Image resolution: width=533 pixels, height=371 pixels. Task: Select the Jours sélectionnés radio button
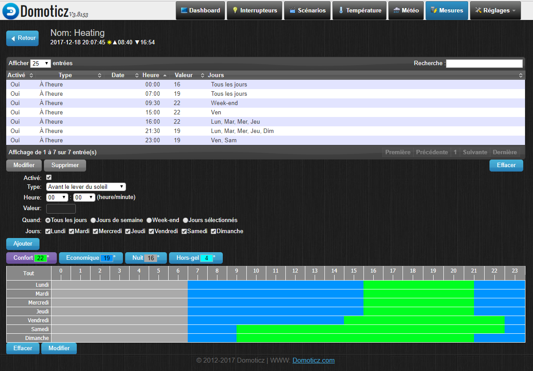click(186, 220)
